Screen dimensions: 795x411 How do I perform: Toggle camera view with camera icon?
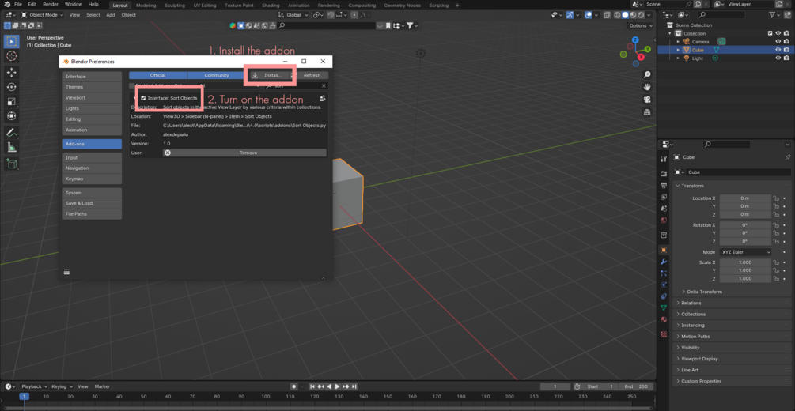pyautogui.click(x=647, y=100)
